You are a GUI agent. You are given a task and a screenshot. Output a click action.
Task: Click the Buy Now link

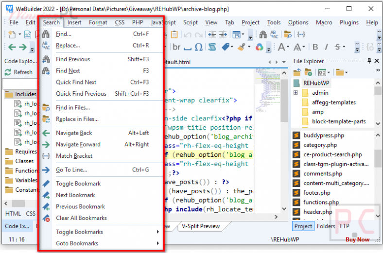(357, 239)
